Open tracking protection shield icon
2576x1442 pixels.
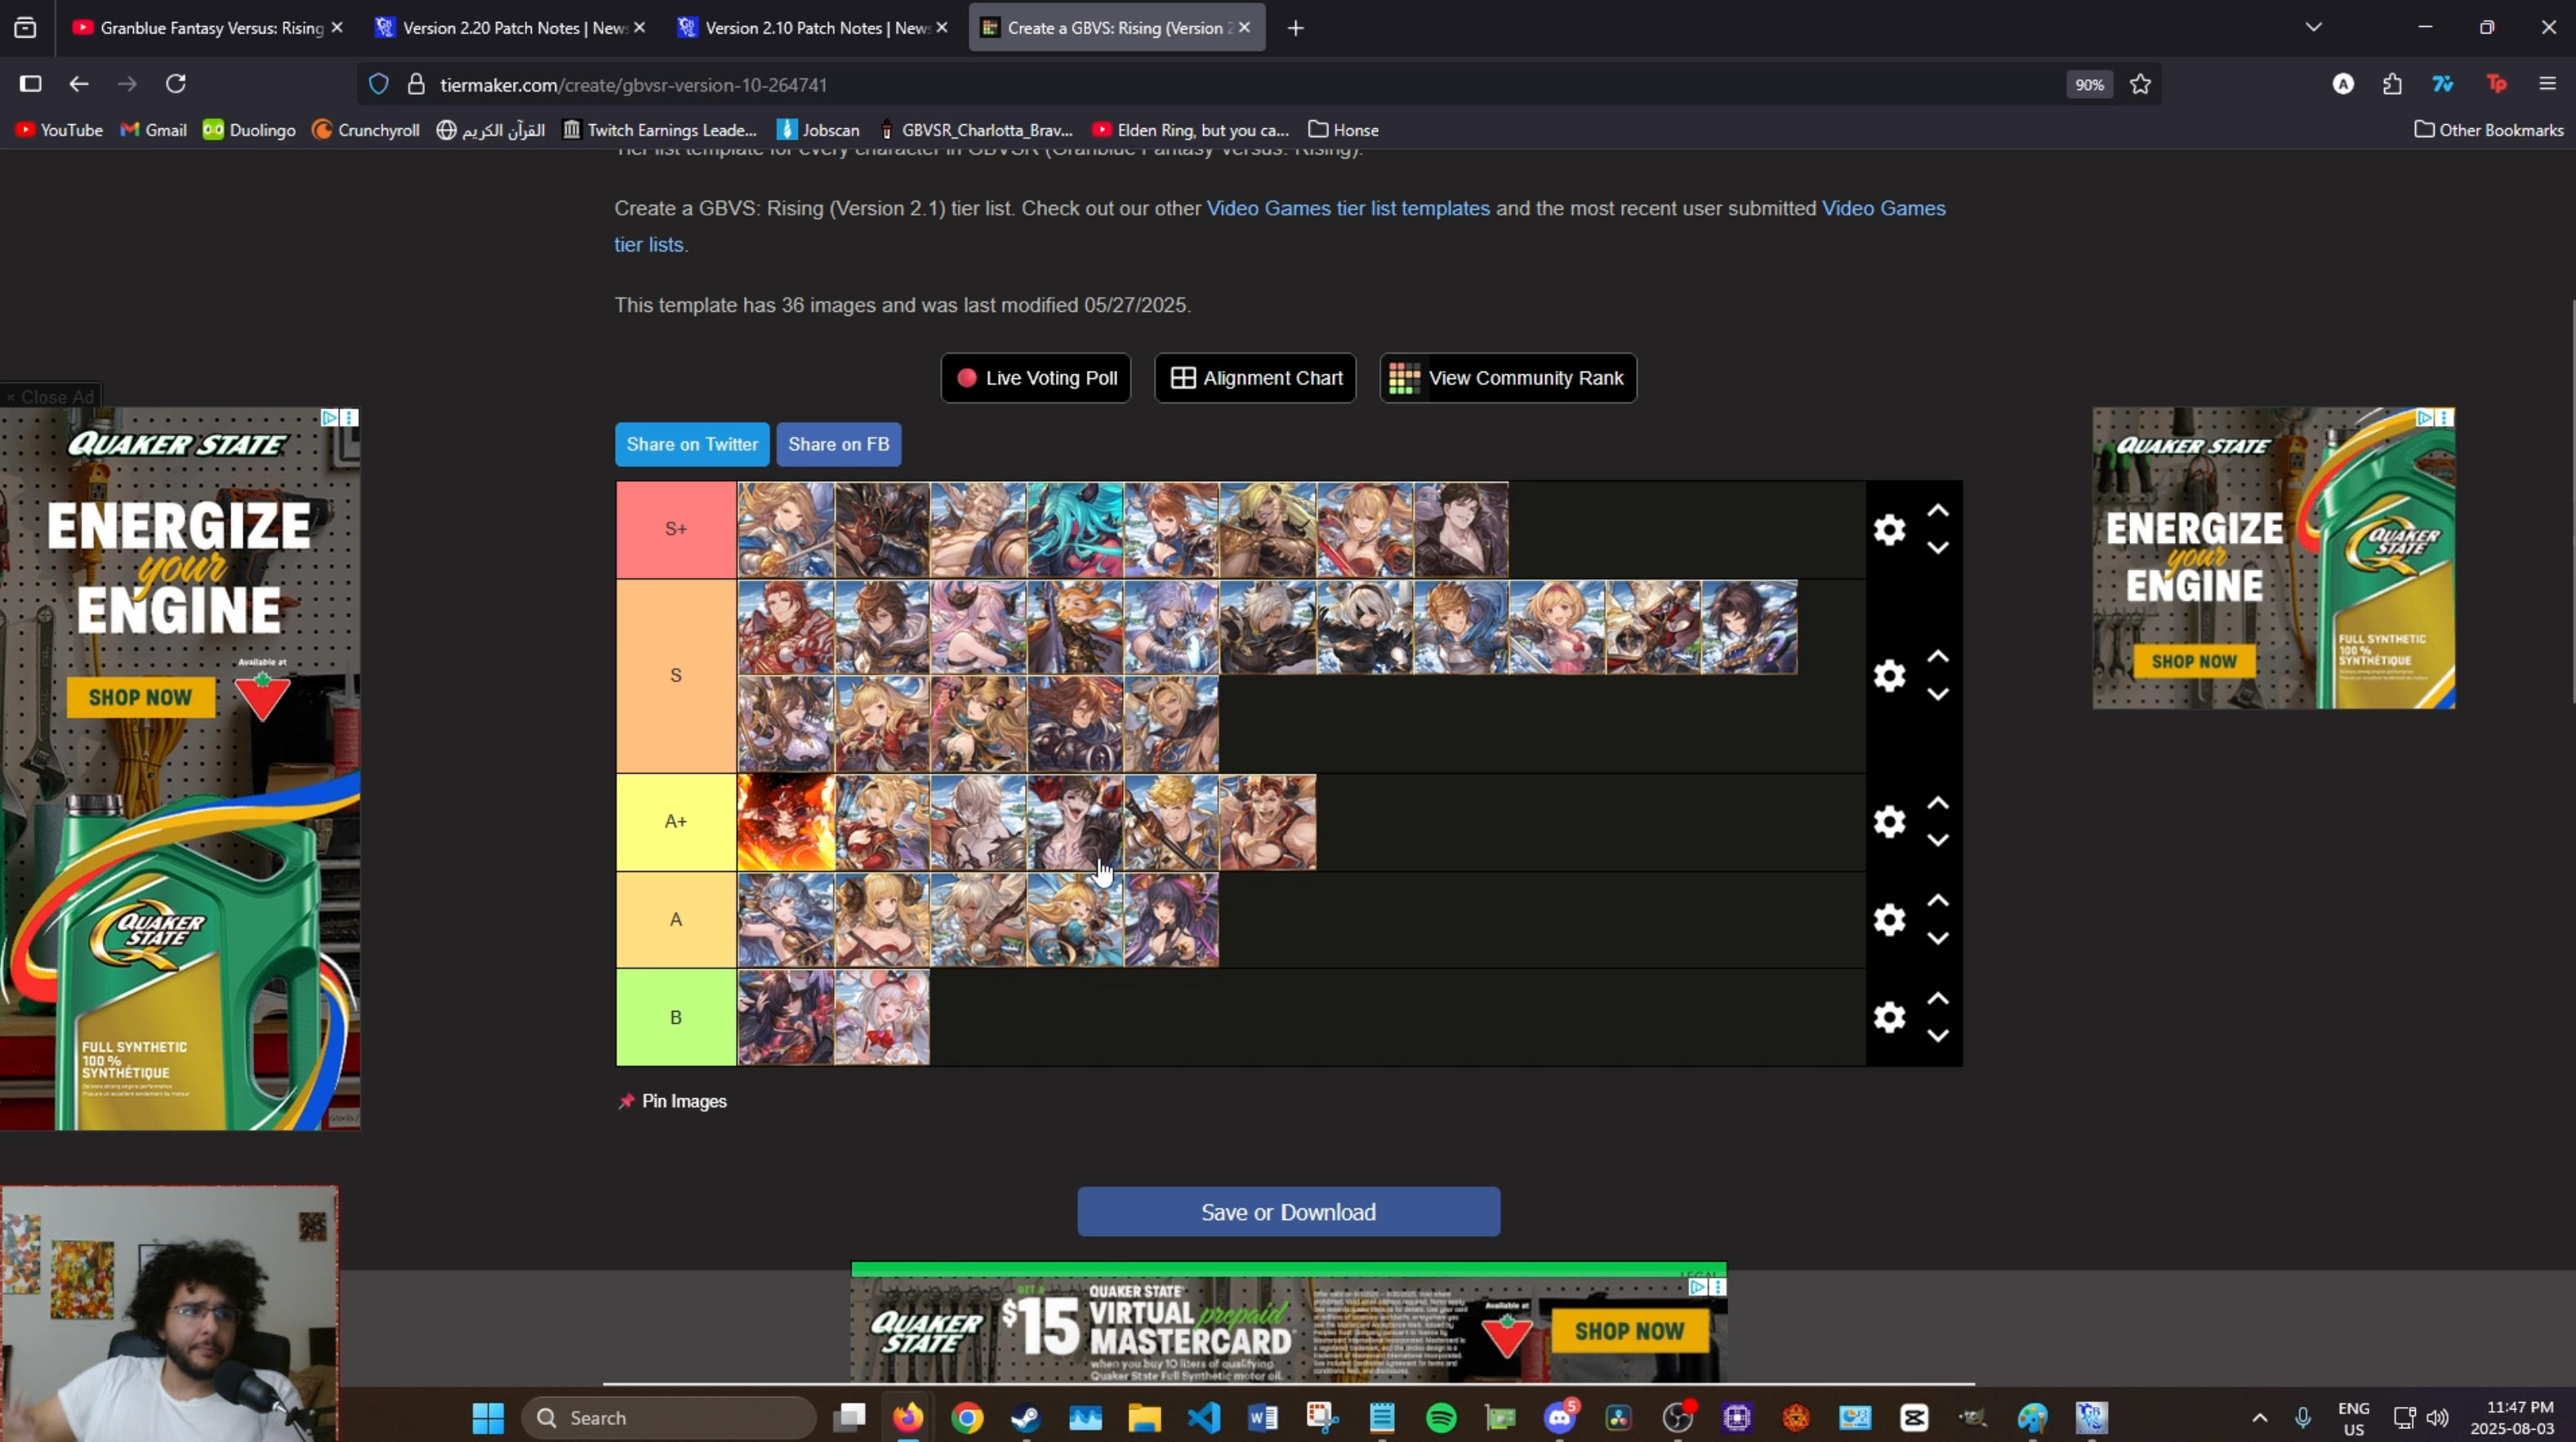(x=379, y=85)
